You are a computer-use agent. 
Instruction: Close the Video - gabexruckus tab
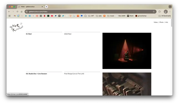42,7
